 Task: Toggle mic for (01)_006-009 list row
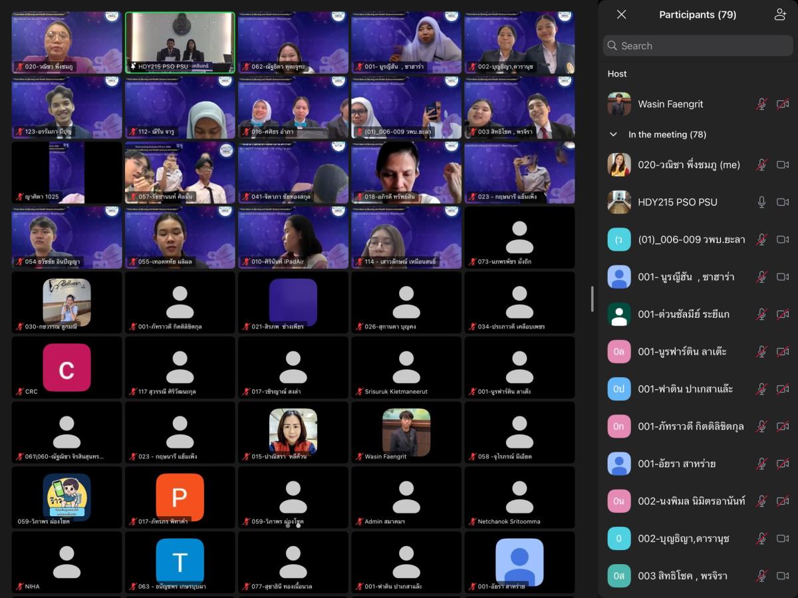(762, 239)
